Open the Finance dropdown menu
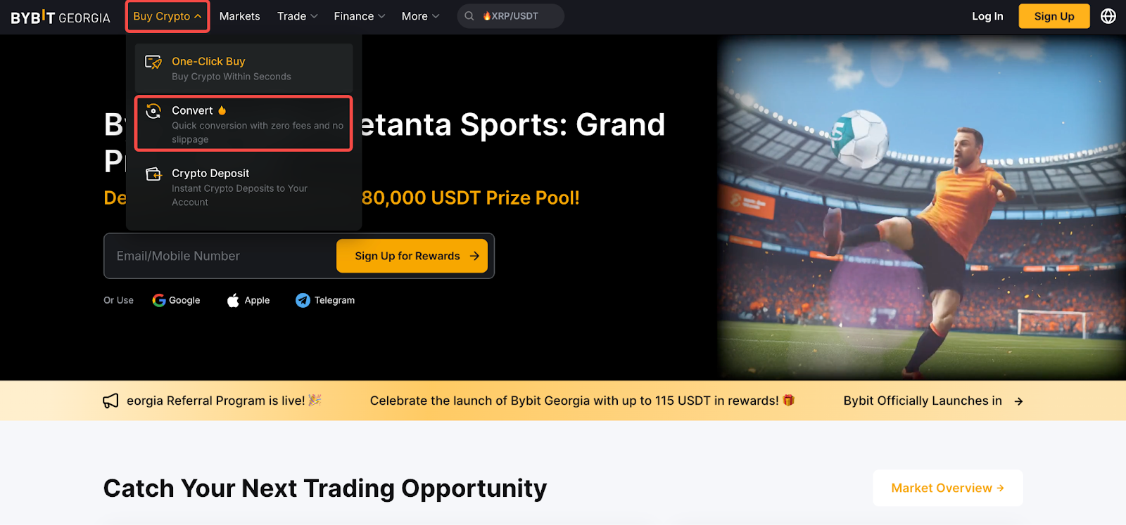 (359, 16)
